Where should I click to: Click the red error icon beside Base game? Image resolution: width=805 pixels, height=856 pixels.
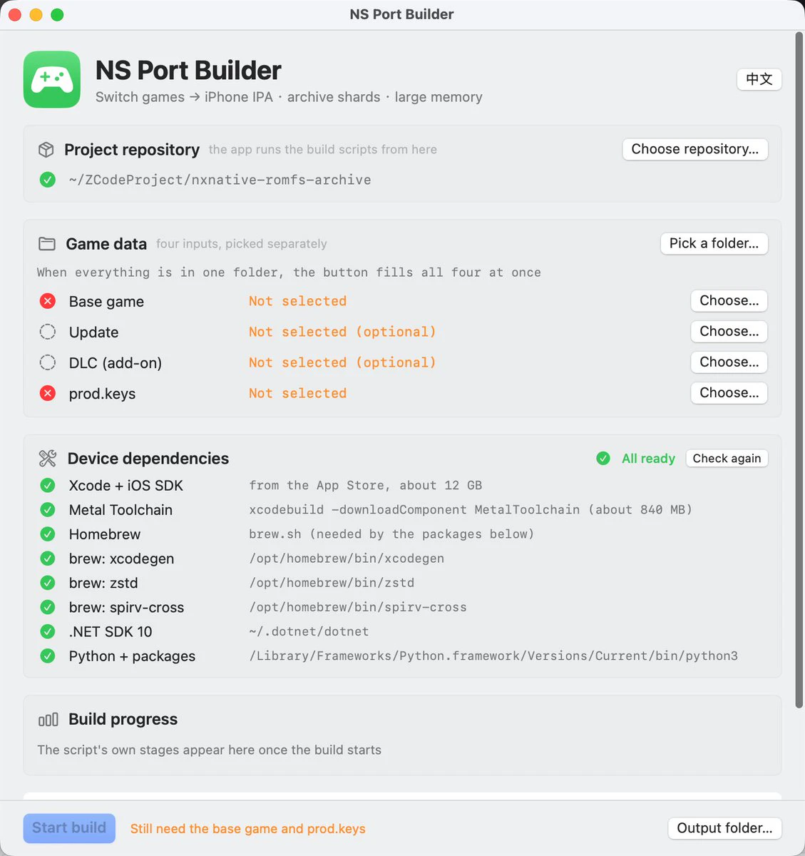[x=48, y=301]
